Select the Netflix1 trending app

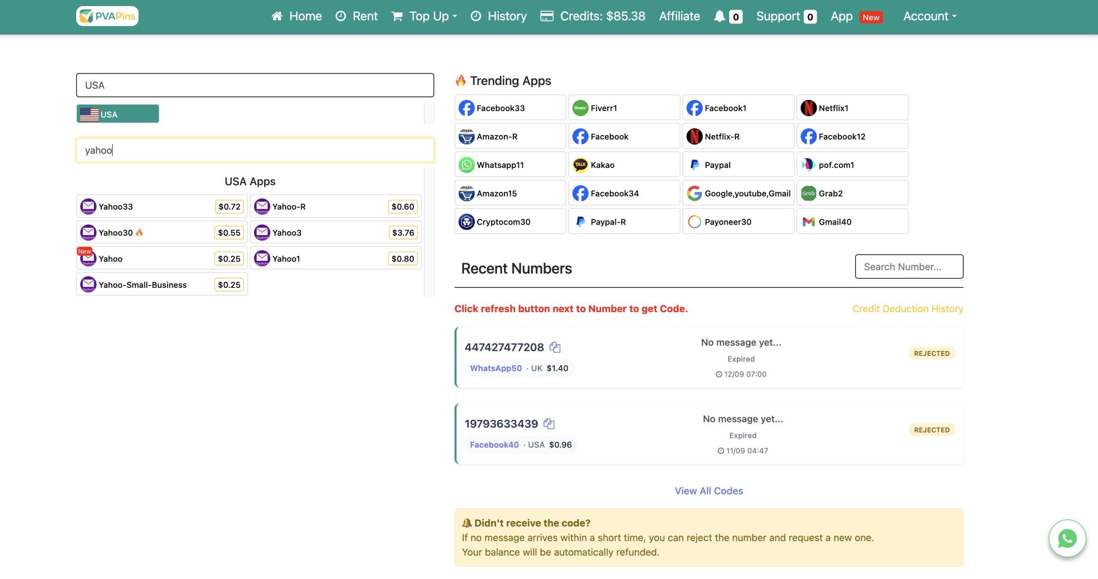(x=852, y=108)
